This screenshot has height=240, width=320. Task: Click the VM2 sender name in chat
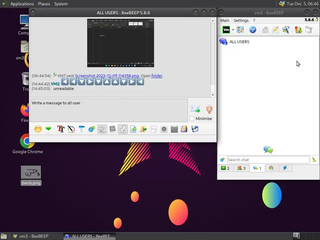click(x=55, y=84)
